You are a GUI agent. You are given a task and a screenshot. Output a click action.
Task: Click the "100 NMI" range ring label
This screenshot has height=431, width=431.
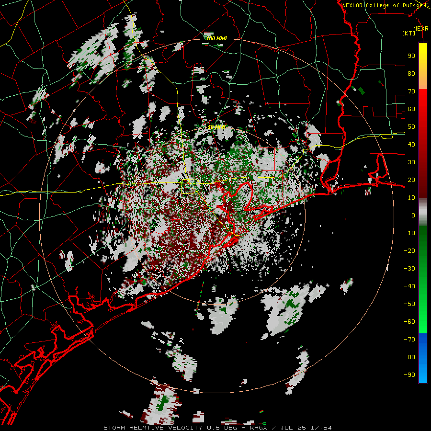pos(216,38)
